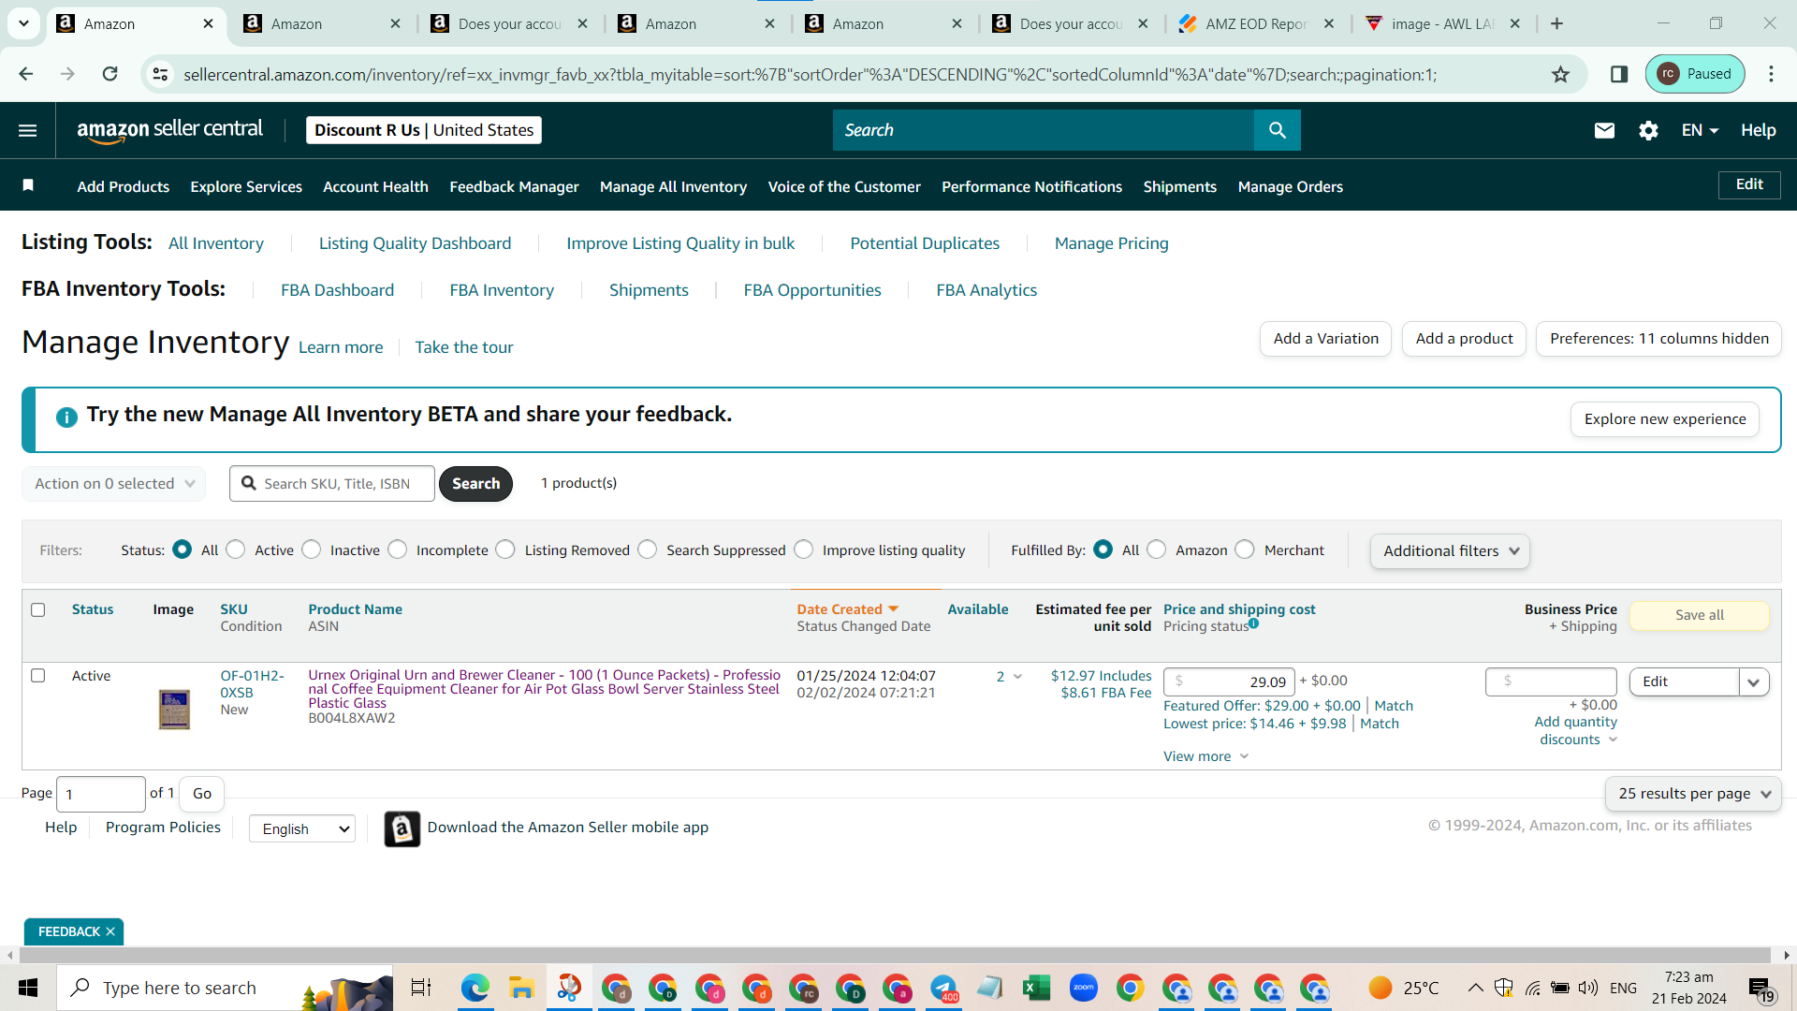Open the Edit button dropdown arrow
Viewport: 1797px width, 1011px height.
(1754, 682)
